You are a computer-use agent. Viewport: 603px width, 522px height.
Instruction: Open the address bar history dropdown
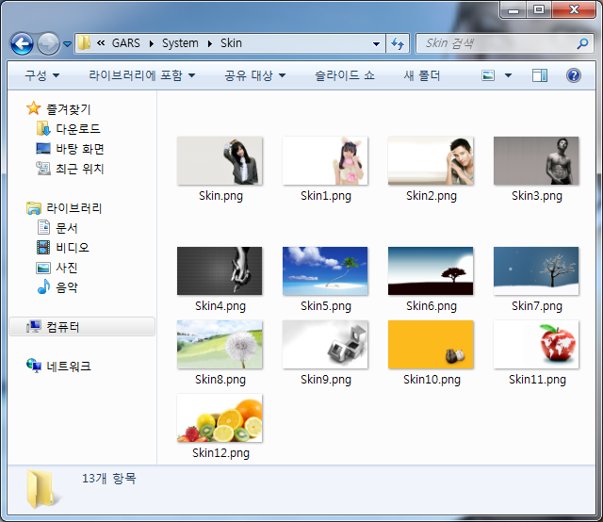[x=377, y=44]
